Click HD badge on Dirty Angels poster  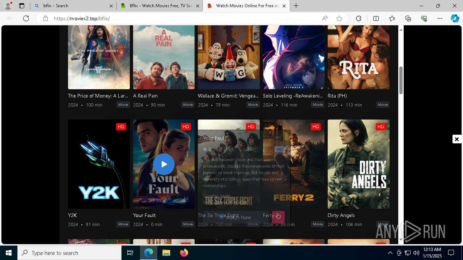(381, 127)
